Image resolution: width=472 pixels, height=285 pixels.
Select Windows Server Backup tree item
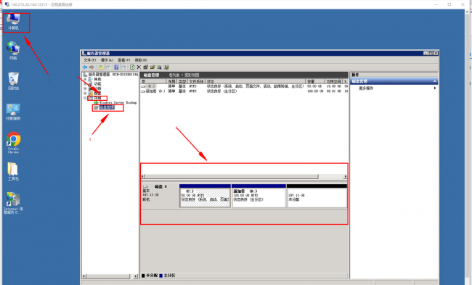click(x=118, y=103)
